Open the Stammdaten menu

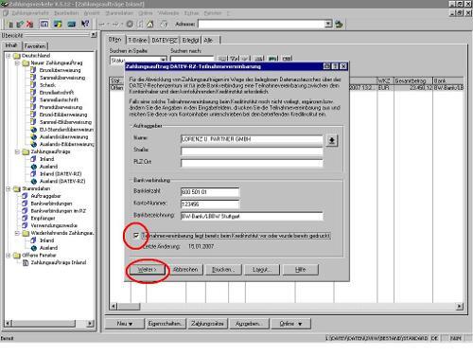[119, 13]
